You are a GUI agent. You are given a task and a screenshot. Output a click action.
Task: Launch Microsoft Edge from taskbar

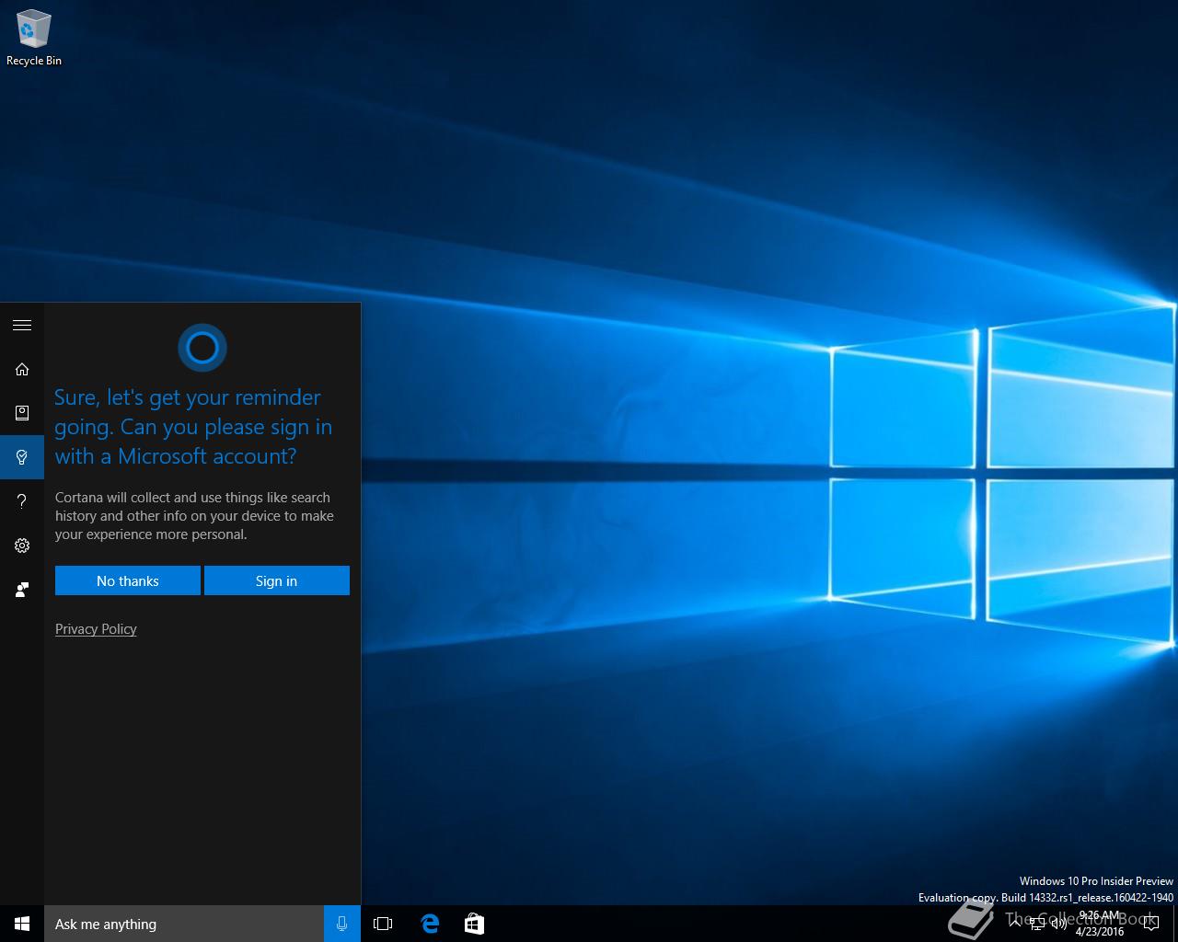(x=430, y=924)
